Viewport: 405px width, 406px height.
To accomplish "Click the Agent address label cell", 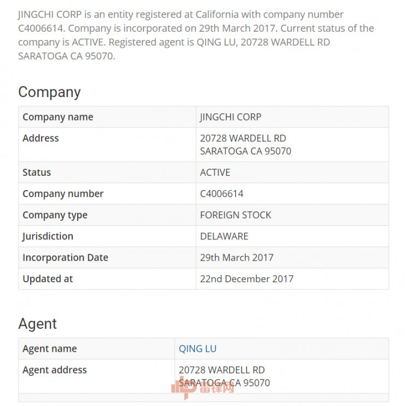I will tap(96, 376).
